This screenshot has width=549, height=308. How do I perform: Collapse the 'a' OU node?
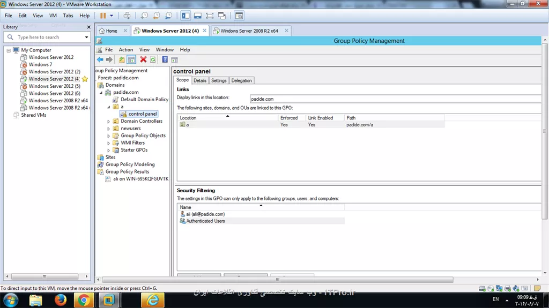(x=108, y=107)
